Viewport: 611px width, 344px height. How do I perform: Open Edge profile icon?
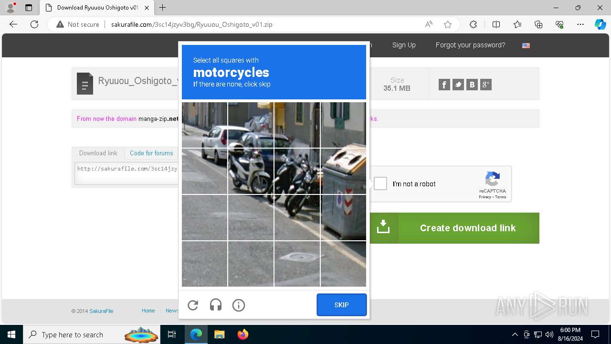click(x=11, y=8)
